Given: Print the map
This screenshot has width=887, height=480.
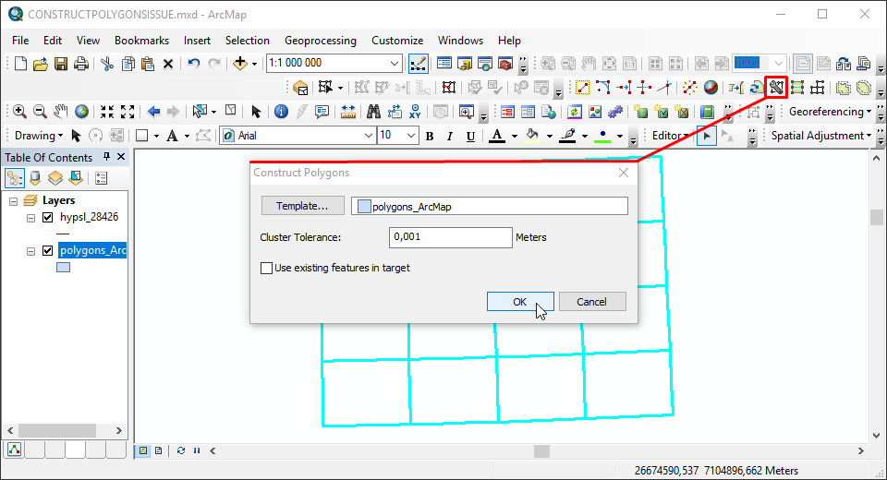Looking at the screenshot, I should click(x=81, y=64).
